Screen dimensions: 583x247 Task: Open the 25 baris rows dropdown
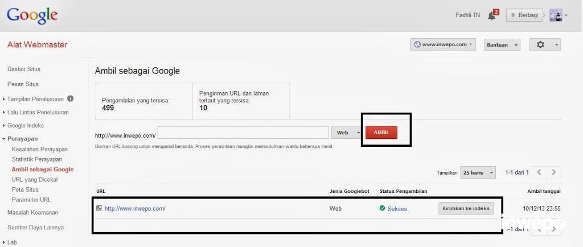coord(478,172)
